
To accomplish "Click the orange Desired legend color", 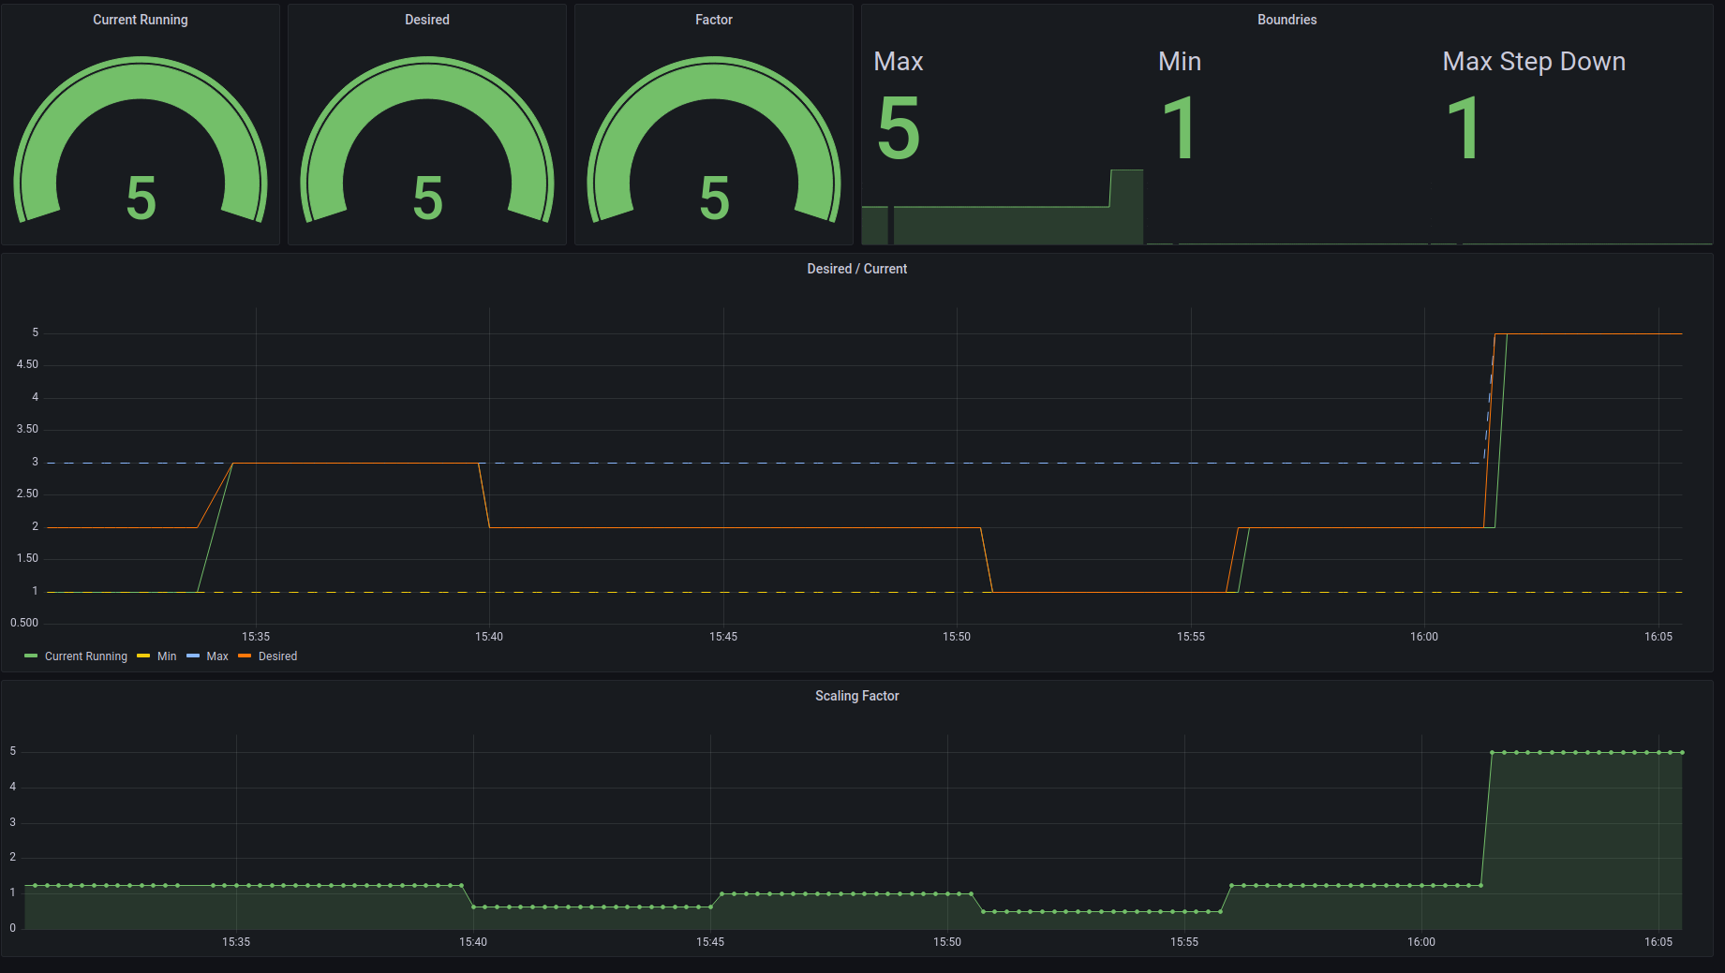I will [x=245, y=656].
